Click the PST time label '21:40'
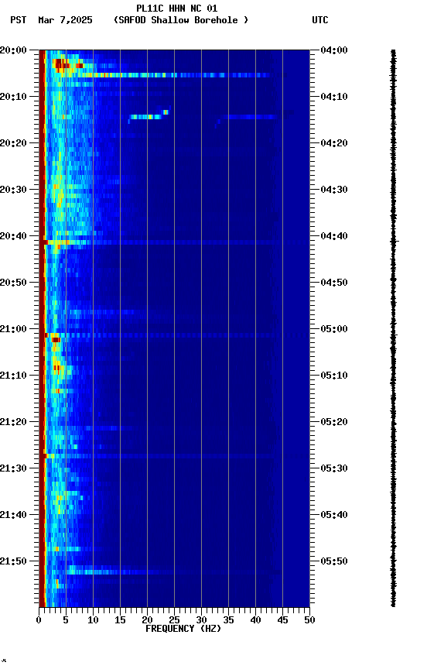The height and width of the screenshot is (669, 427). [13, 515]
